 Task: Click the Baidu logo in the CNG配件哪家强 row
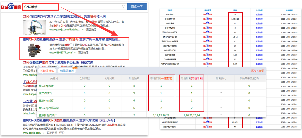click(208, 59)
